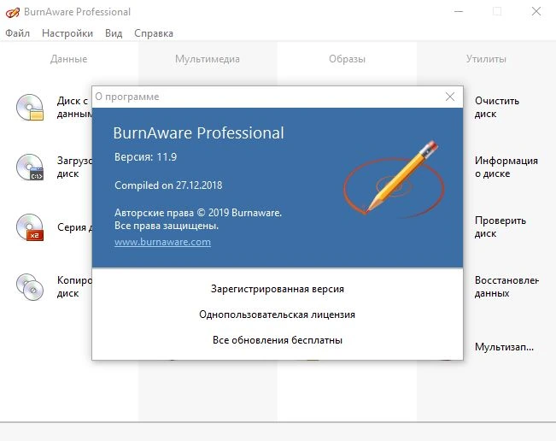Minimize the BurnAware Professional window
The width and height of the screenshot is (556, 441).
459,11
